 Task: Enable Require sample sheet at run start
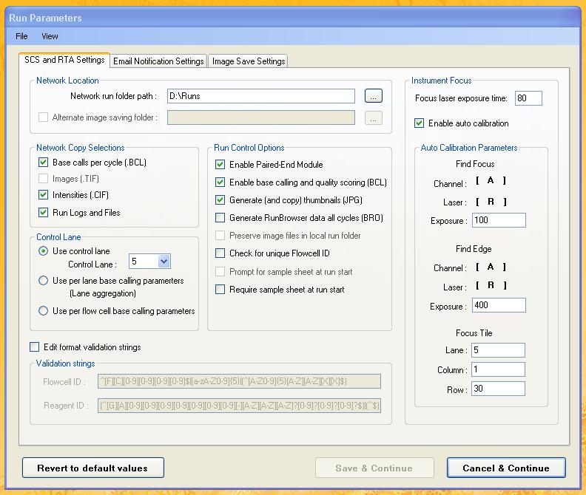click(220, 290)
